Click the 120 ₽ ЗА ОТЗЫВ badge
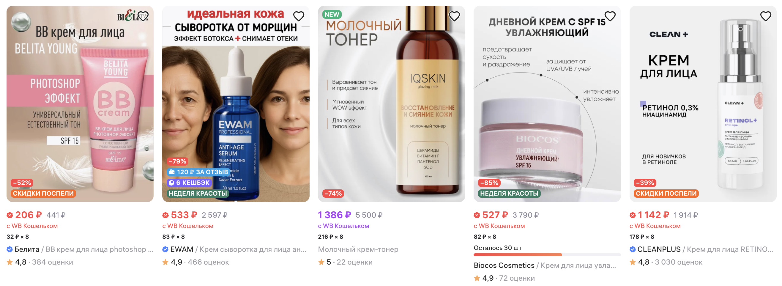This screenshot has width=782, height=286. (198, 172)
